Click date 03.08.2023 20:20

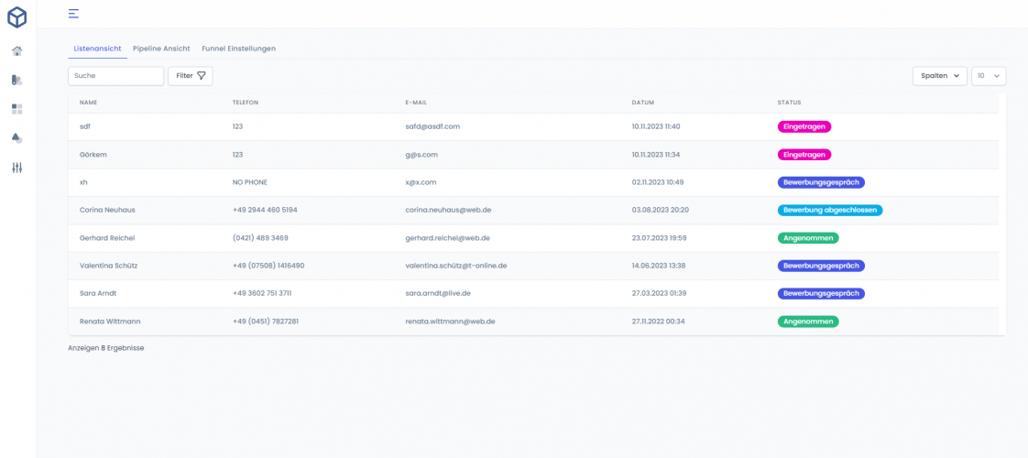coord(661,211)
